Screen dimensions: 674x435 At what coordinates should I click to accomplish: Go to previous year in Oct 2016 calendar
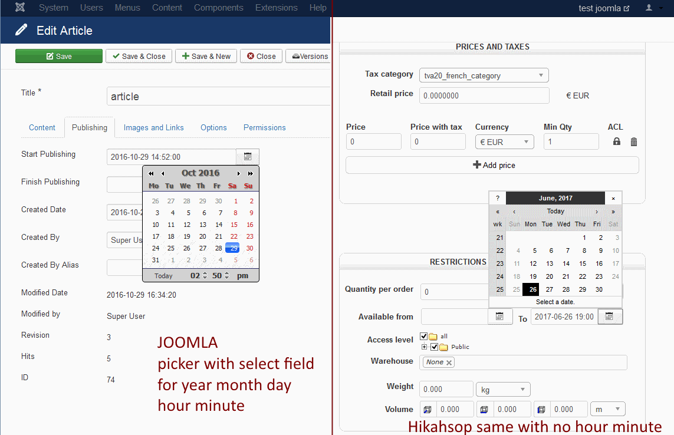coord(151,174)
